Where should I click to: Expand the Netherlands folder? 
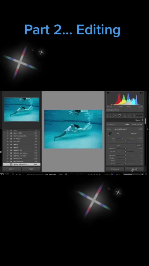(x=8, y=158)
